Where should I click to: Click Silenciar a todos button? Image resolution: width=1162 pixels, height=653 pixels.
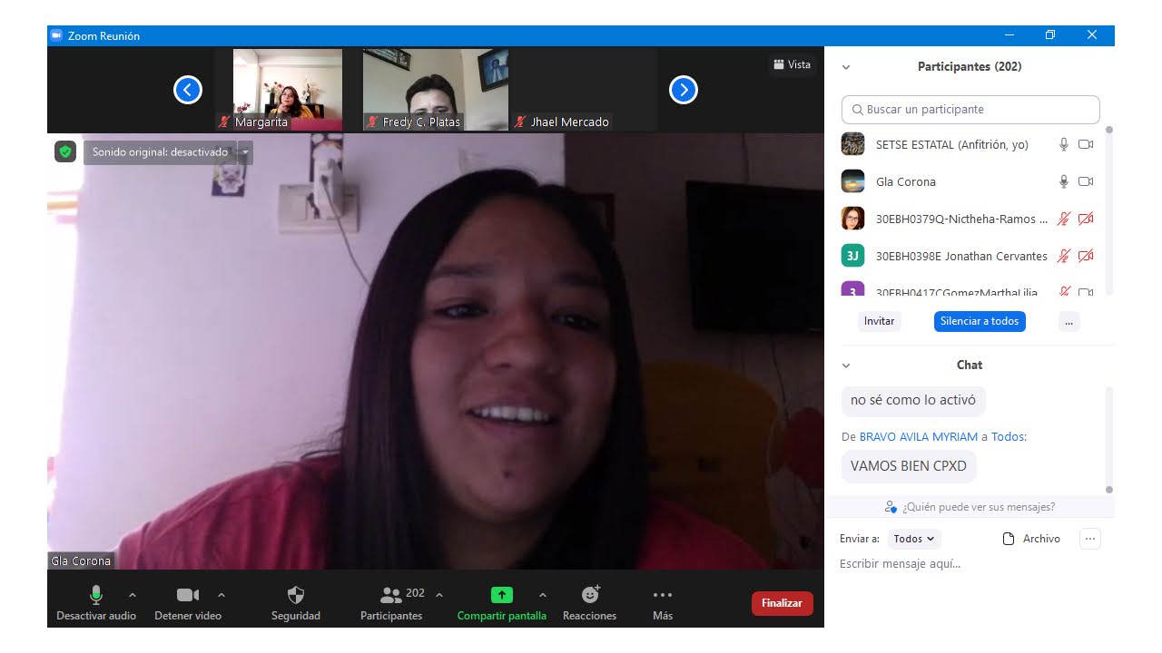[x=980, y=321]
